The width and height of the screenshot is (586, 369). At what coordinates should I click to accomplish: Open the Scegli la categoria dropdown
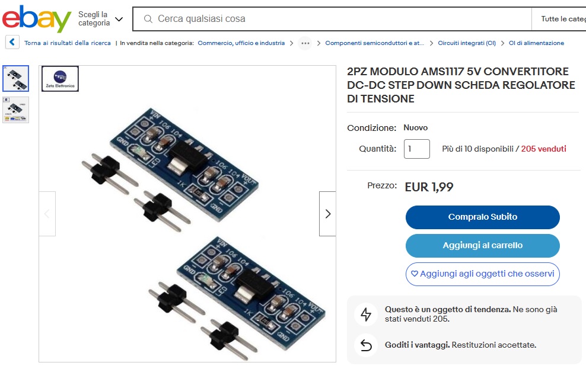[100, 18]
